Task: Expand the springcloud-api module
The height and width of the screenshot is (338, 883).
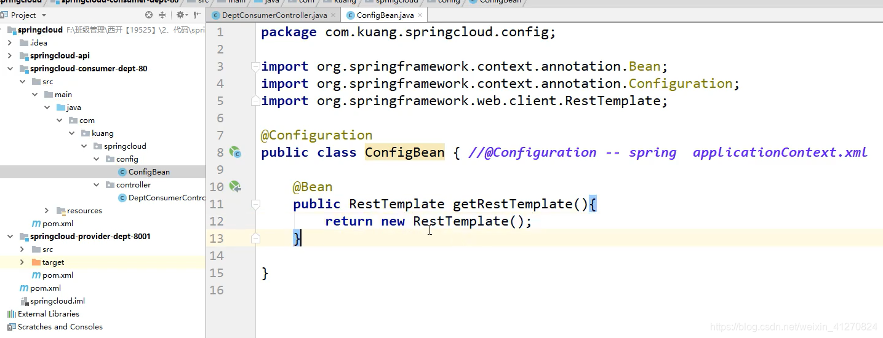Action: 10,56
